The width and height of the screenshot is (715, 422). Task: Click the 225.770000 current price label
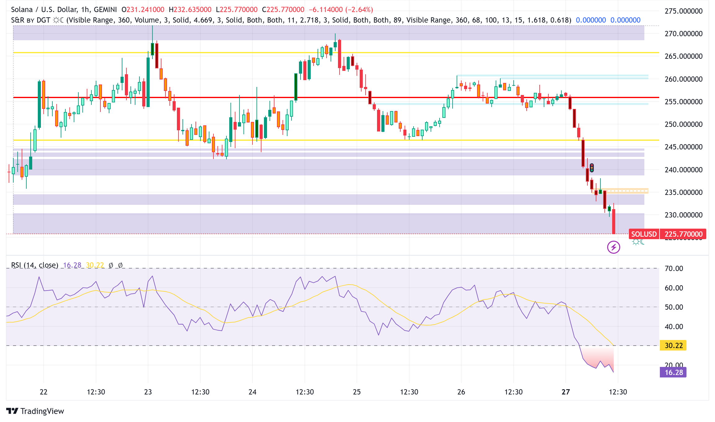(x=683, y=234)
